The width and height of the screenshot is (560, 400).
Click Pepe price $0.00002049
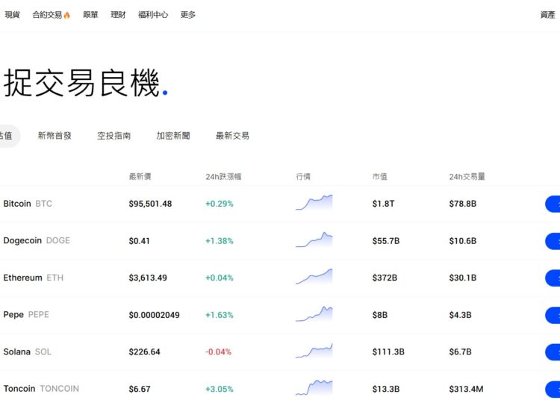155,315
